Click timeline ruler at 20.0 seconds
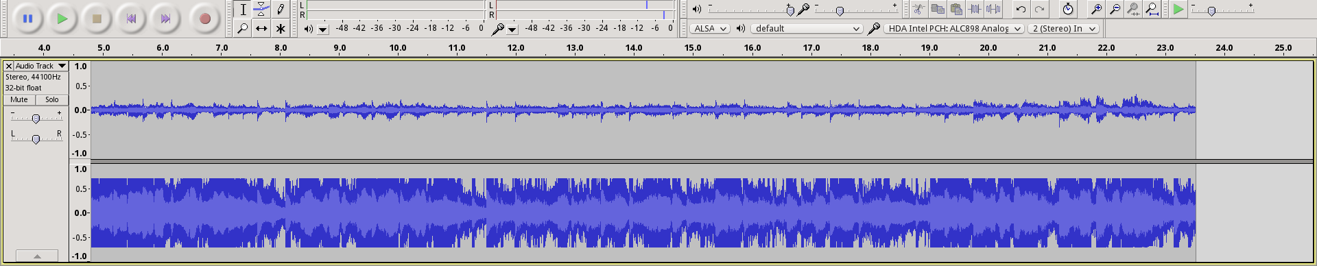This screenshot has width=1317, height=266. 988,48
